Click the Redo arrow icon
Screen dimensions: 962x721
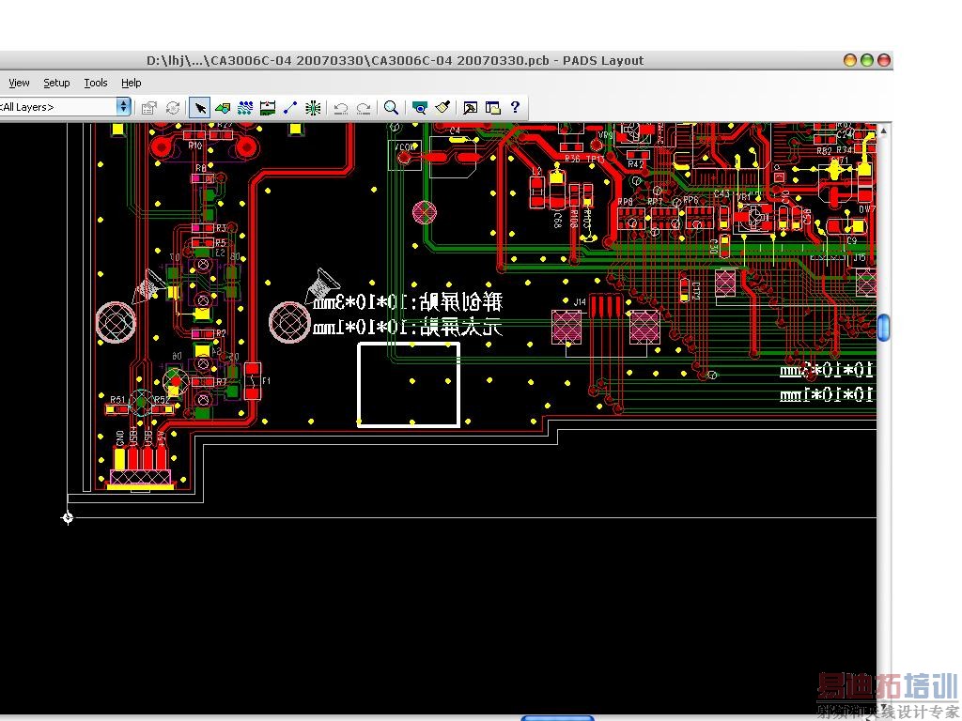[x=364, y=108]
